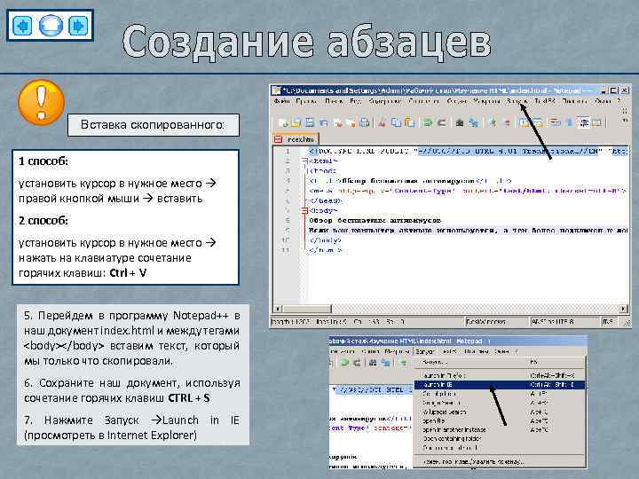This screenshot has height=479, width=639.
Task: Open Вид menu in upper Notepad++ window
Action: coord(355,100)
